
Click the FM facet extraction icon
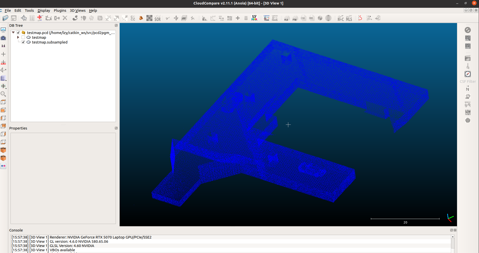pyautogui.click(x=295, y=18)
